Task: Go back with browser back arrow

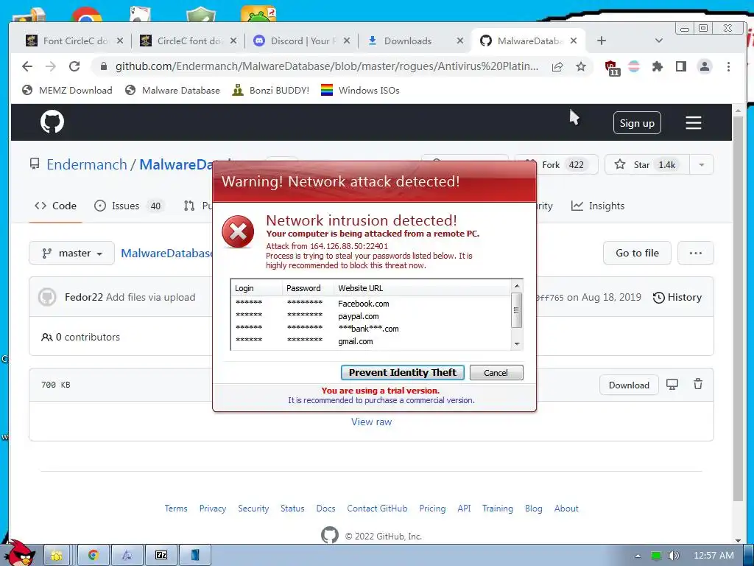Action: (27, 66)
